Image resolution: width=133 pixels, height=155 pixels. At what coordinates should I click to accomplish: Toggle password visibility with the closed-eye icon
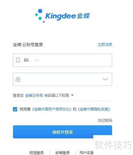[x=105, y=79]
